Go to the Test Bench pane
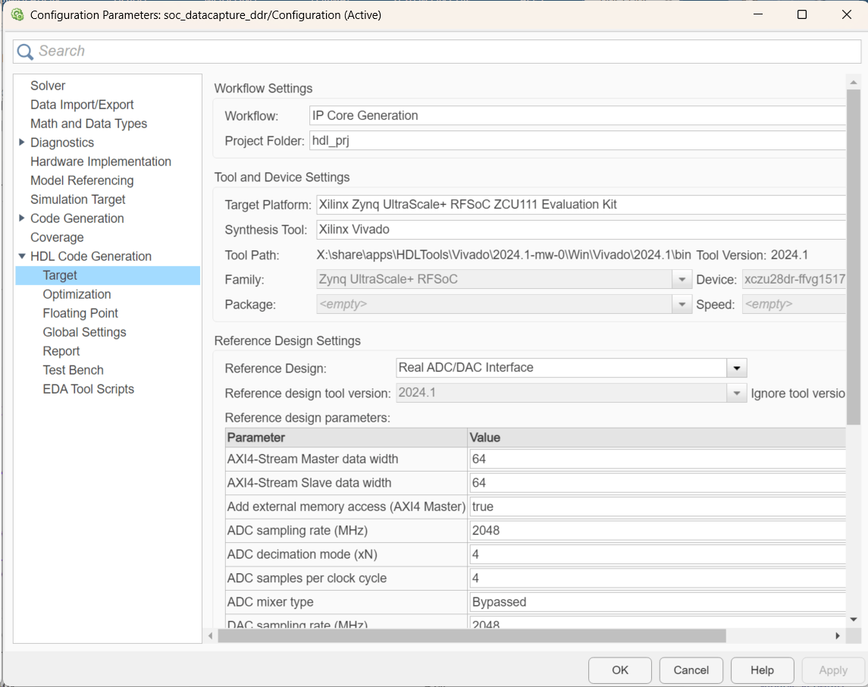868x687 pixels. tap(73, 370)
